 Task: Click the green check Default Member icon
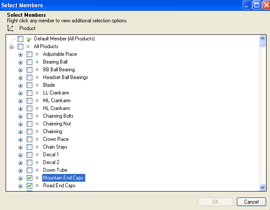pos(29,40)
